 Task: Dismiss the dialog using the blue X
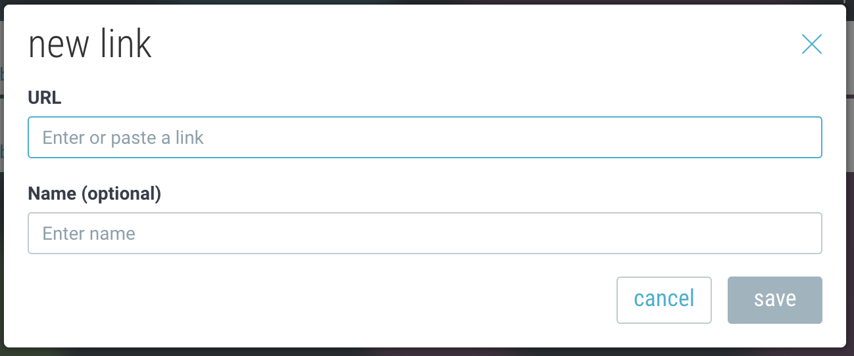pos(811,44)
